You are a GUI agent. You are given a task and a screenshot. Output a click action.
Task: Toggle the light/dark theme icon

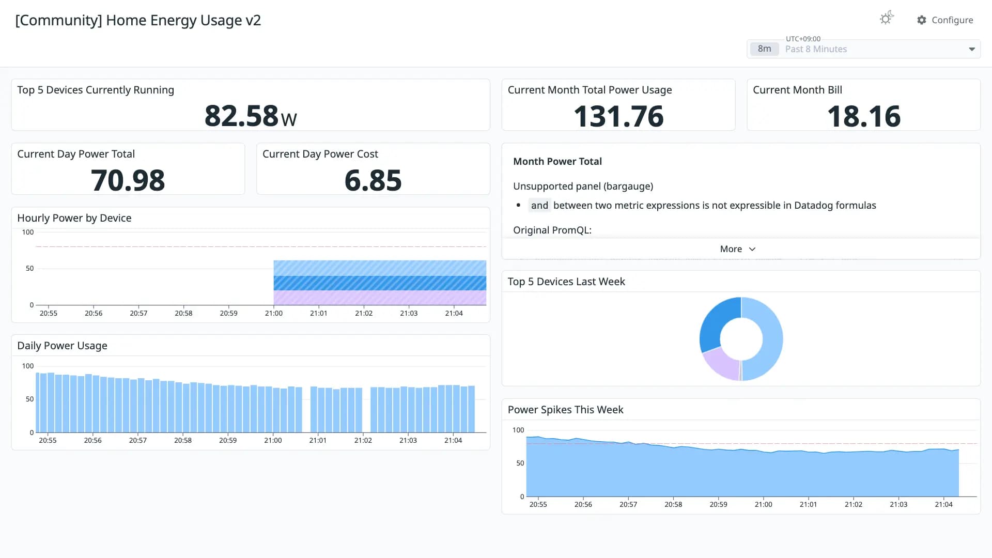click(887, 19)
